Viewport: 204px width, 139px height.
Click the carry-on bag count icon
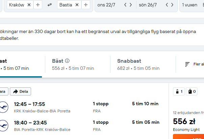[179, 91]
